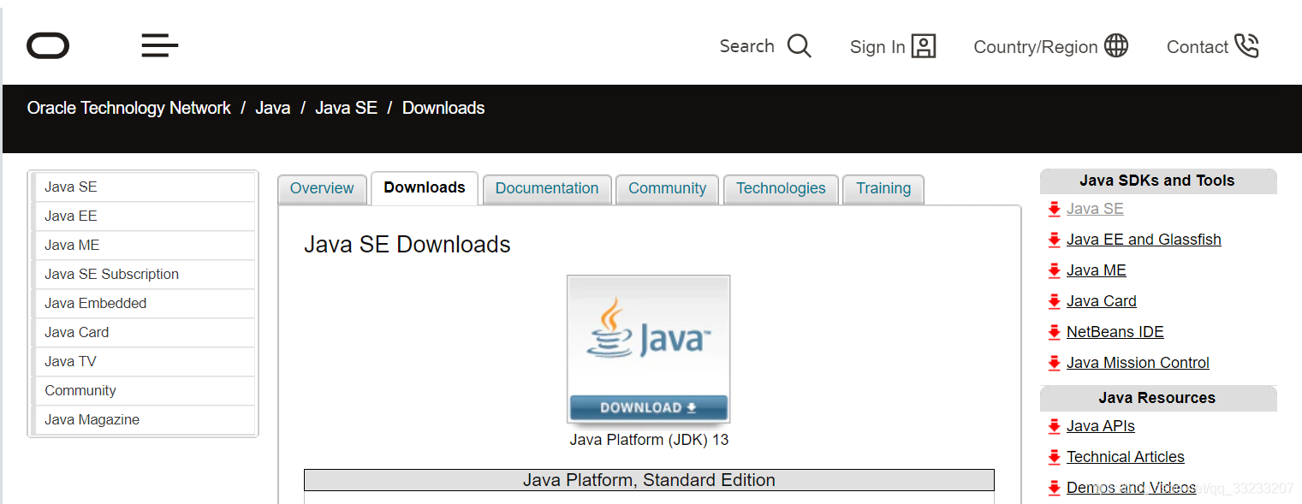Click the Sign In text

877,47
